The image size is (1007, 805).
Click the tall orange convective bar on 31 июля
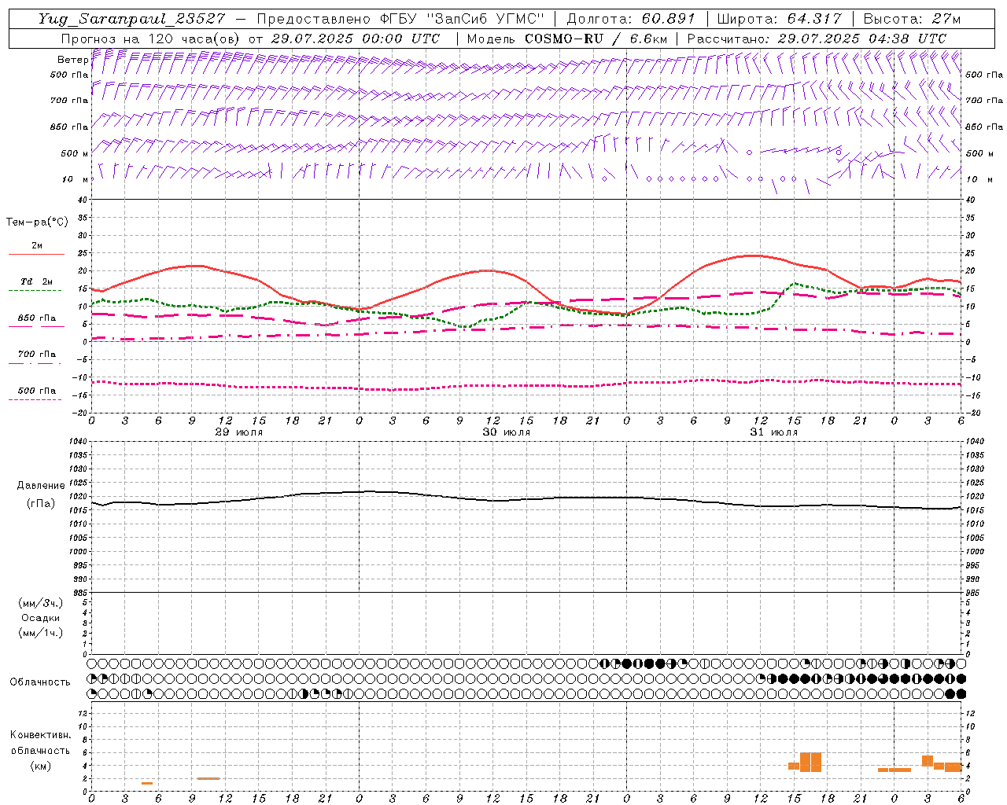click(x=810, y=762)
